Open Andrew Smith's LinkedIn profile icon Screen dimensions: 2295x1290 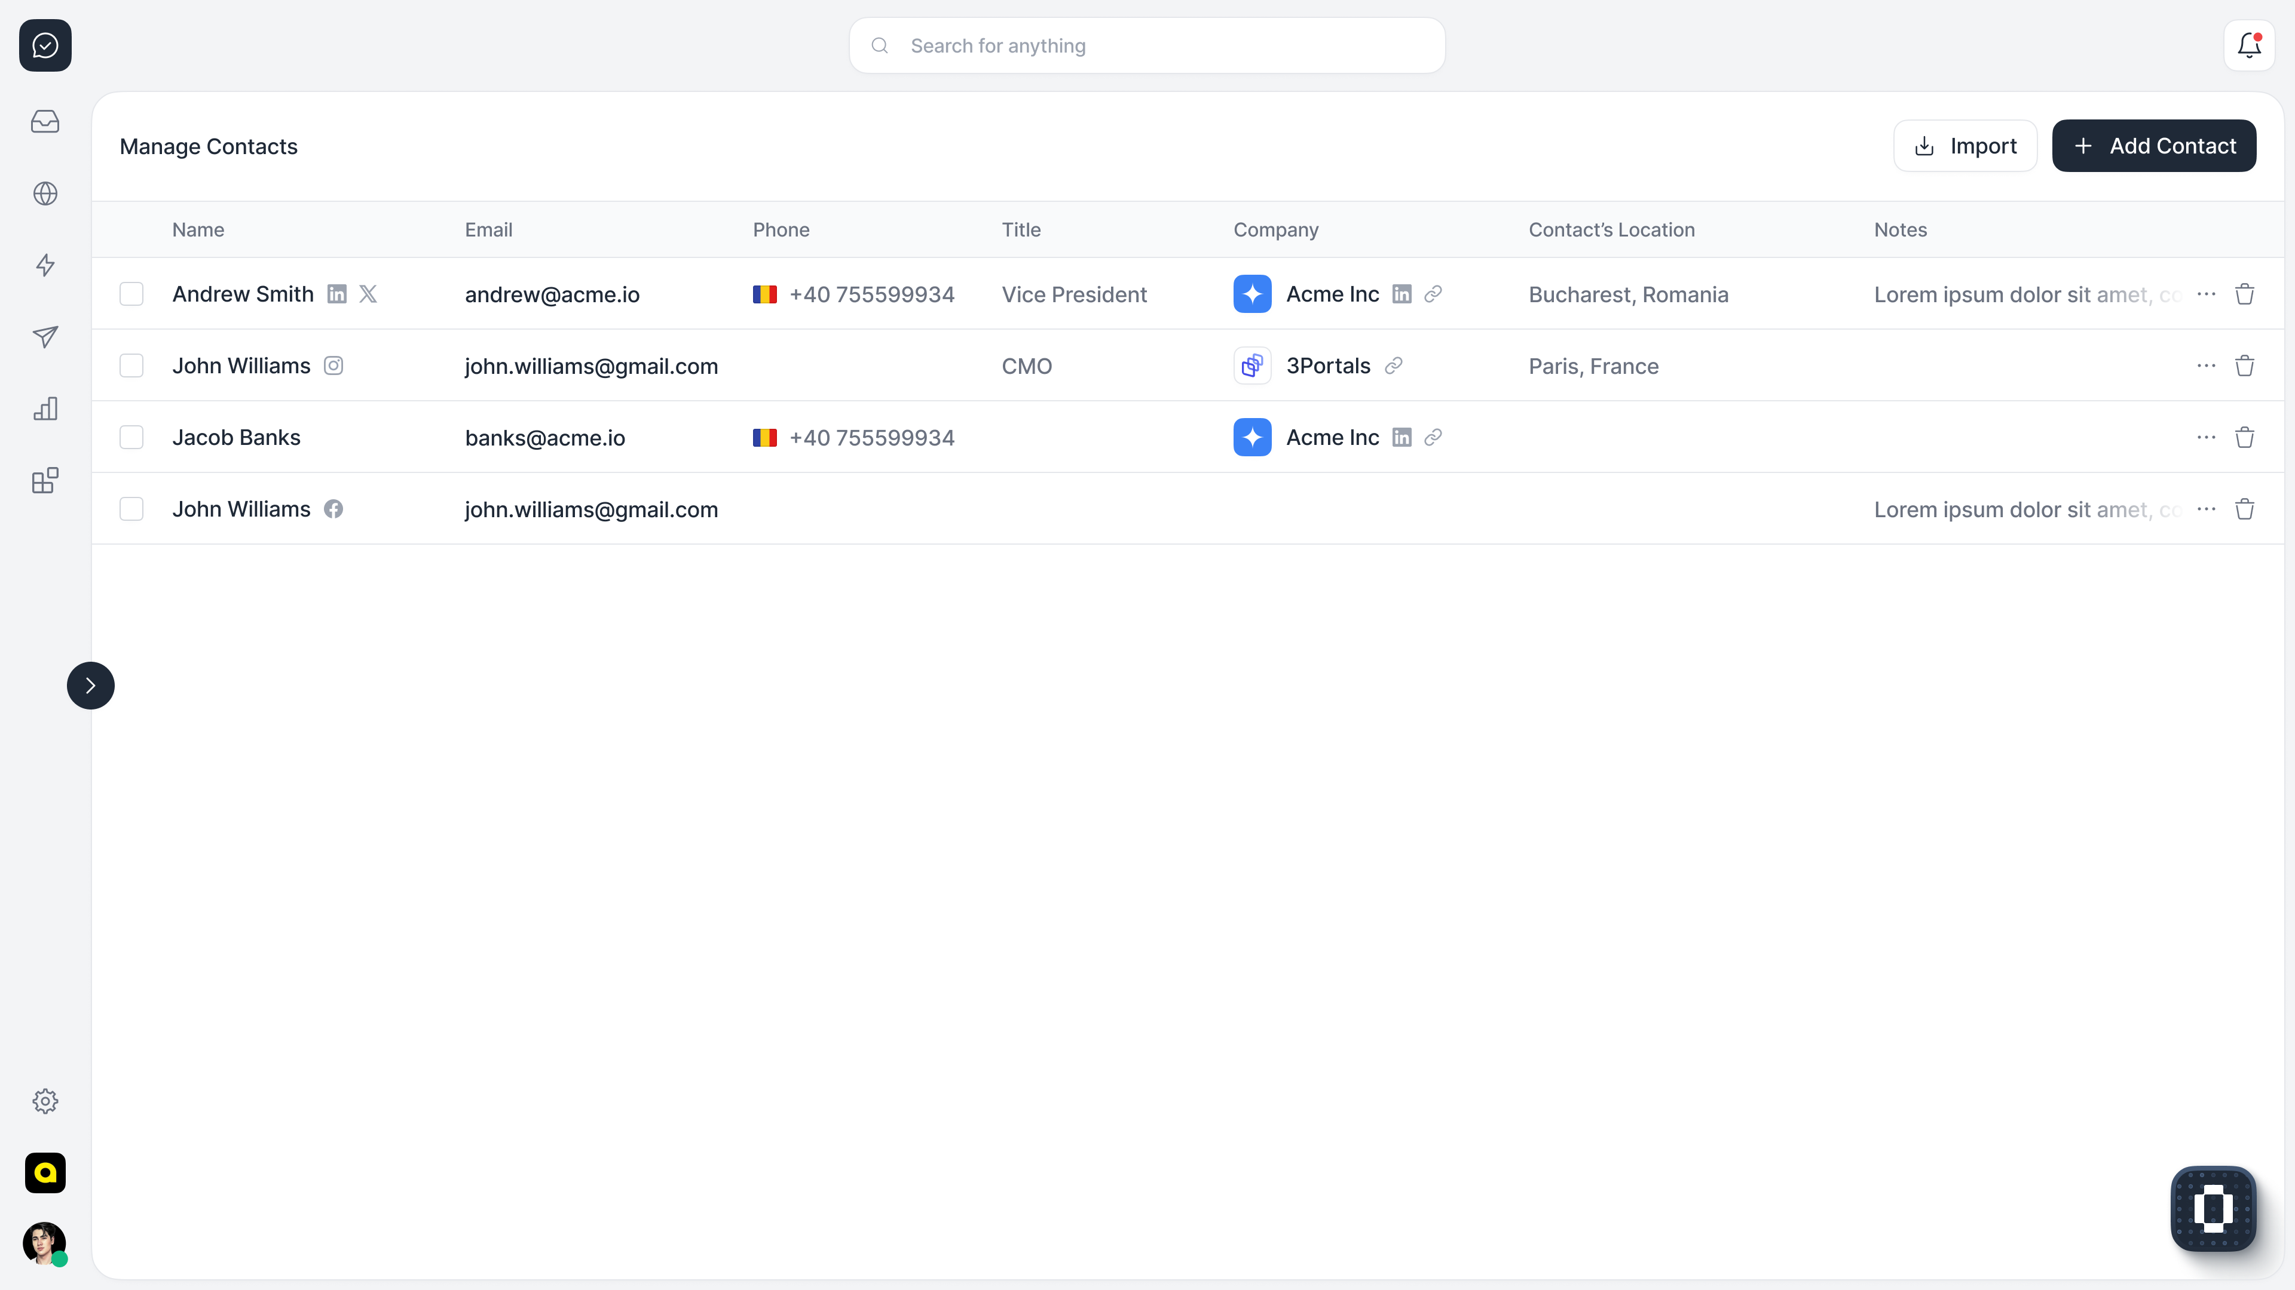pos(336,294)
